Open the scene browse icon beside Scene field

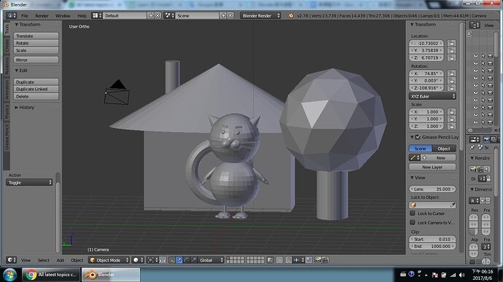tap(168, 16)
